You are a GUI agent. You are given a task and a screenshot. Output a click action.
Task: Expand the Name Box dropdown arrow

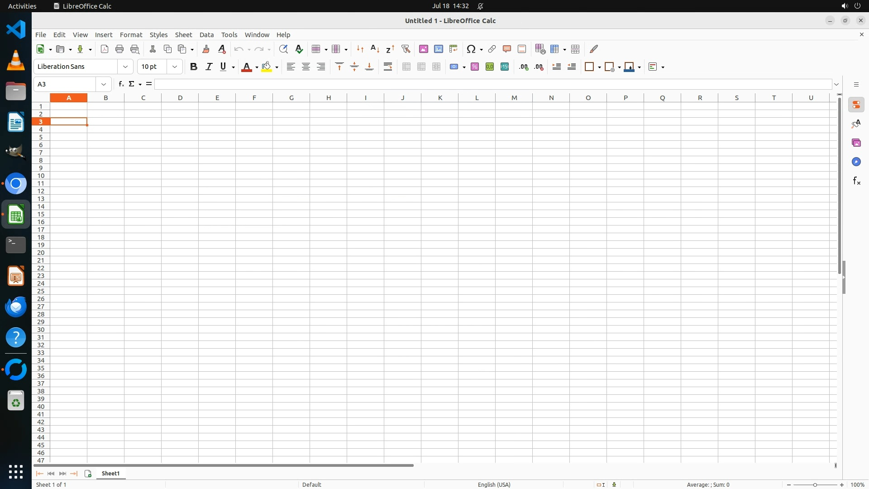click(104, 84)
